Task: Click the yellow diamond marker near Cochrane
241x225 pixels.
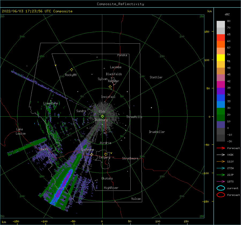Action: pyautogui.click(x=92, y=155)
